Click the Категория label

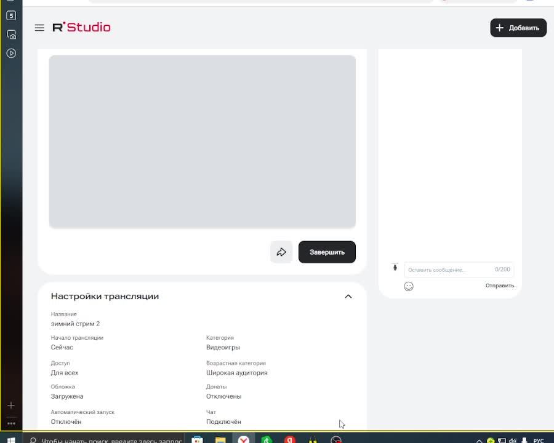click(220, 338)
